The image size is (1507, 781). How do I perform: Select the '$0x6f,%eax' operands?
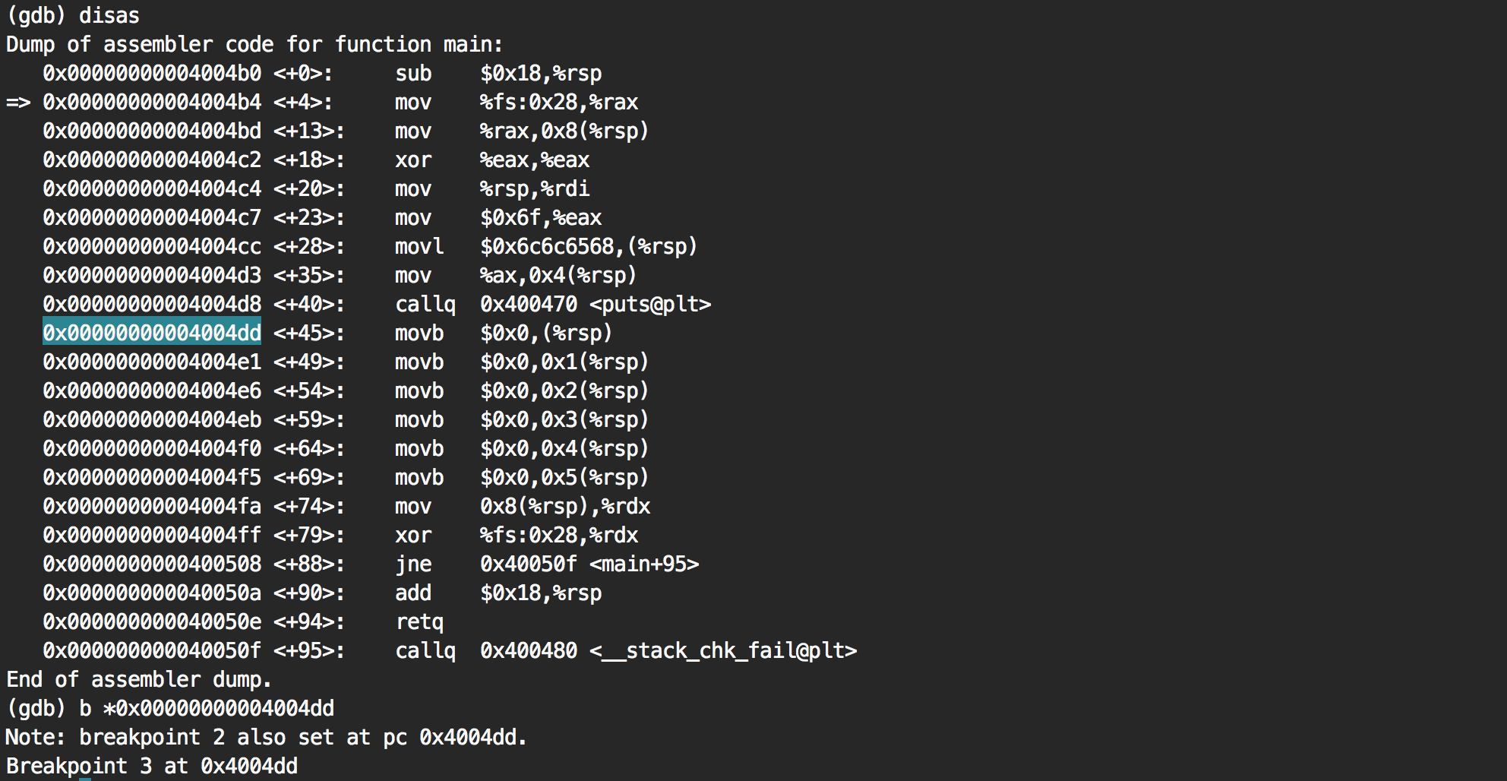point(541,217)
